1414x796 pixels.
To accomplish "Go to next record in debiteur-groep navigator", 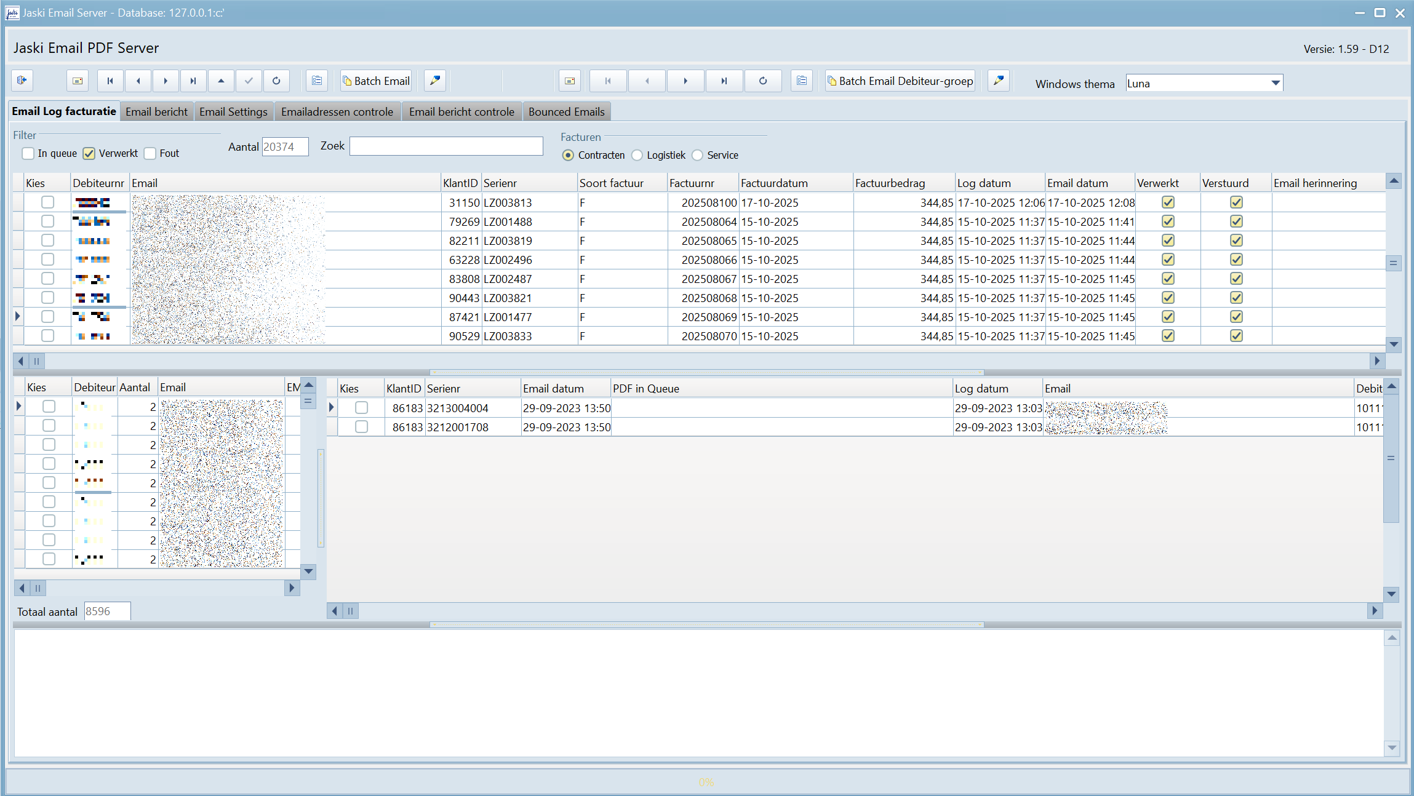I will (x=685, y=81).
